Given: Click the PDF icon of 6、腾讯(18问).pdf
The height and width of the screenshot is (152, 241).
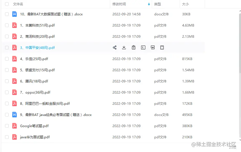Looking at the screenshot, I should (x=15, y=81).
